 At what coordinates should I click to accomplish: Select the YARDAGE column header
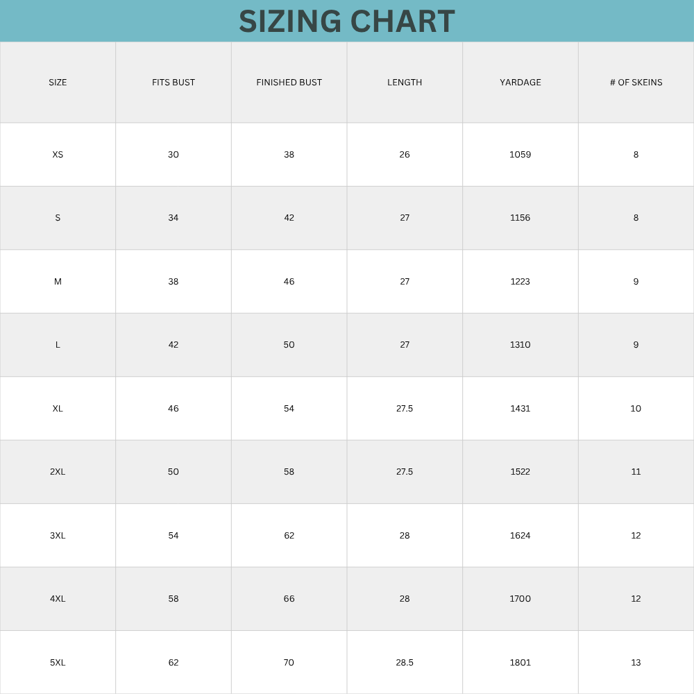click(x=520, y=83)
